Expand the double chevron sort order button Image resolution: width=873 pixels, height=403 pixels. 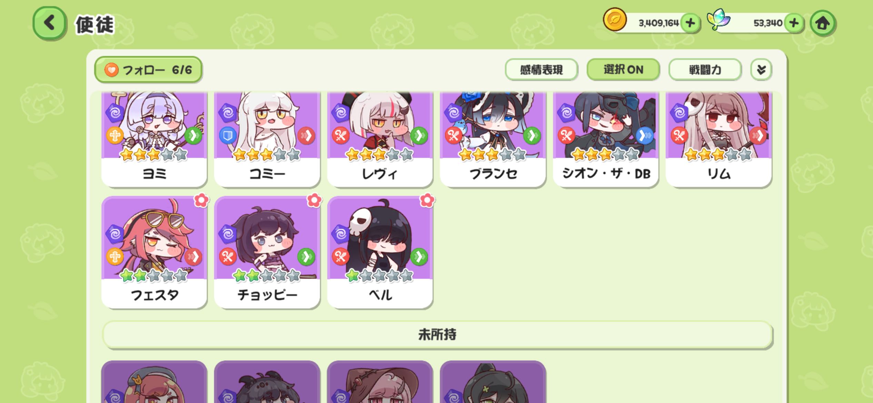click(761, 70)
